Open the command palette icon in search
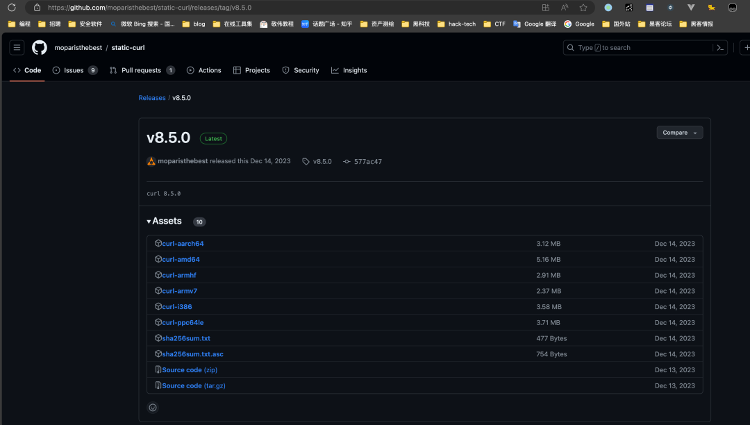The image size is (750, 425). [720, 48]
